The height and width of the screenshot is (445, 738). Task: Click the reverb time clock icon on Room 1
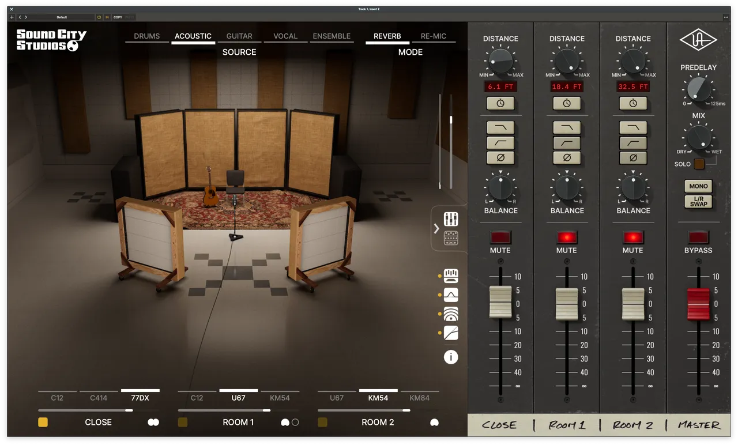567,103
